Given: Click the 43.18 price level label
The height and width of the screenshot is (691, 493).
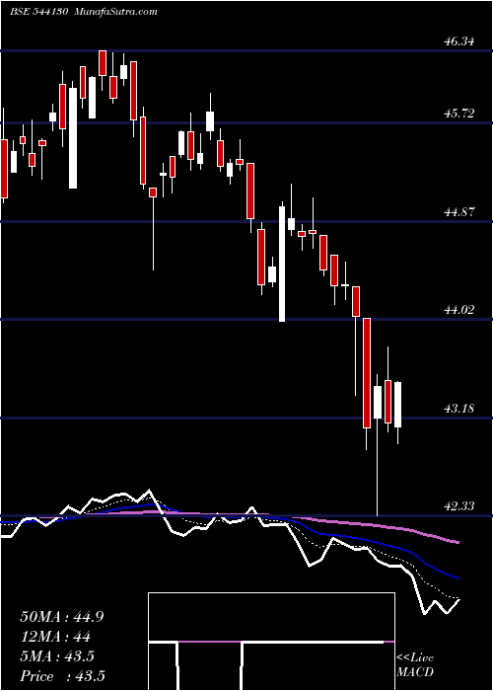Looking at the screenshot, I should pos(459,409).
